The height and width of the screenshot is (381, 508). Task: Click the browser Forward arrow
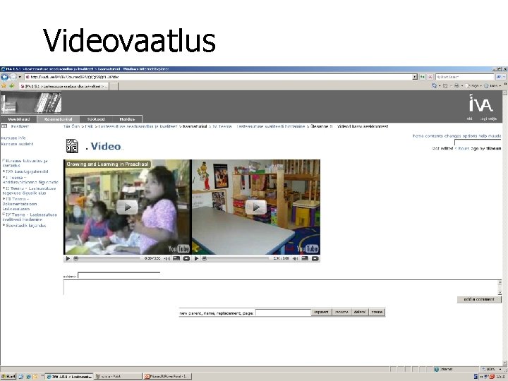click(x=13, y=77)
